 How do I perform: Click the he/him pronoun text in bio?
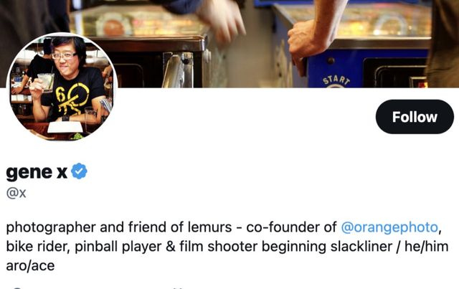(427, 247)
